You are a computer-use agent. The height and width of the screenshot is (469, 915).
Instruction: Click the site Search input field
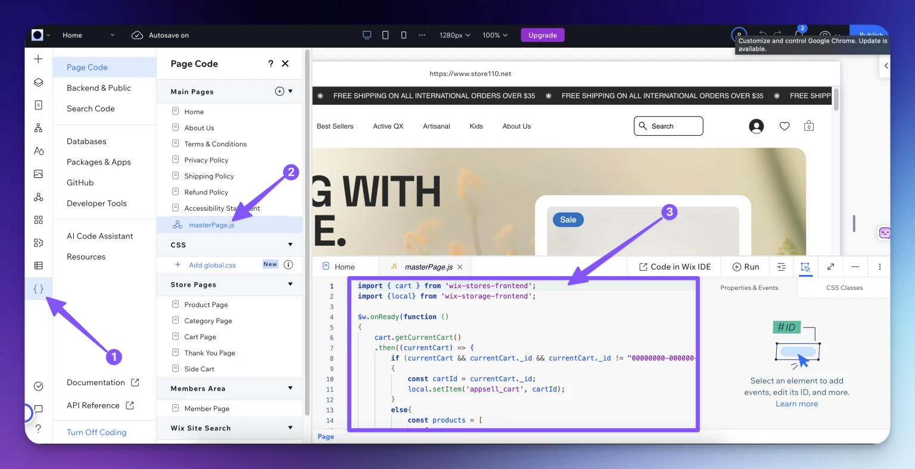click(668, 126)
